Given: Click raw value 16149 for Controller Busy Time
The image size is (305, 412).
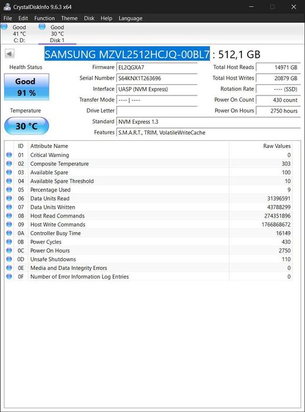Looking at the screenshot, I should [x=283, y=233].
